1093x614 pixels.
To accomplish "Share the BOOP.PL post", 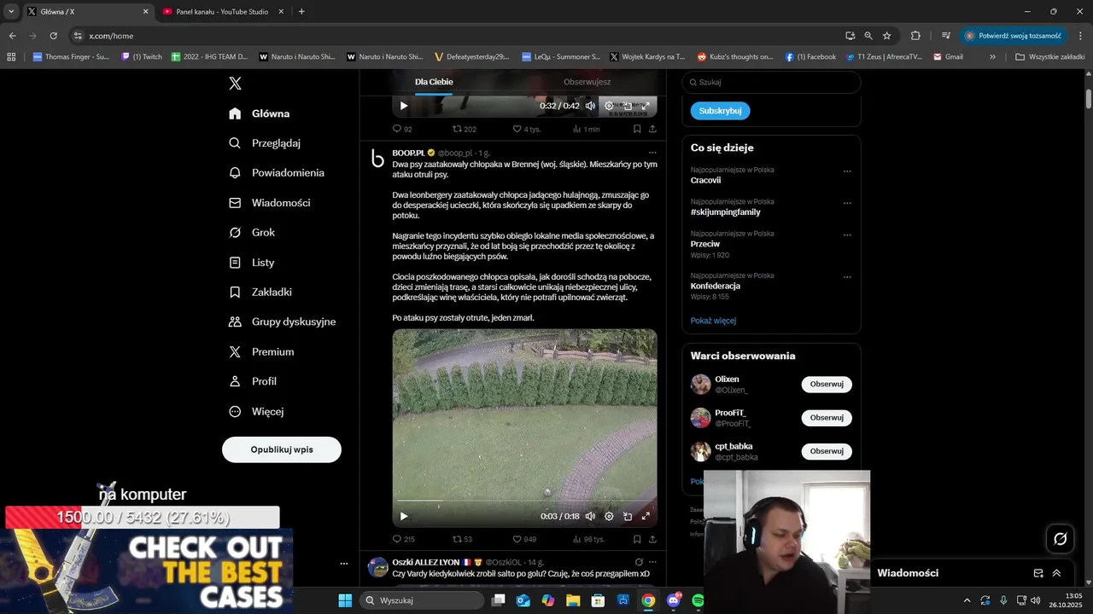I will (652, 539).
